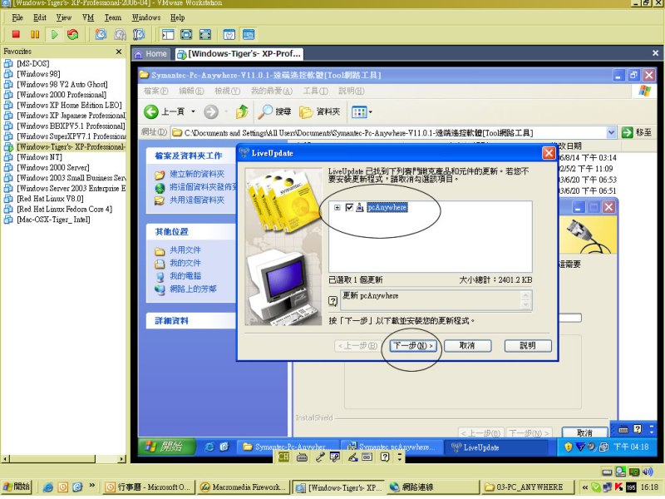The height and width of the screenshot is (499, 665).
Task: Click 我的電腦 link in Explorer sidebar
Action: (185, 276)
